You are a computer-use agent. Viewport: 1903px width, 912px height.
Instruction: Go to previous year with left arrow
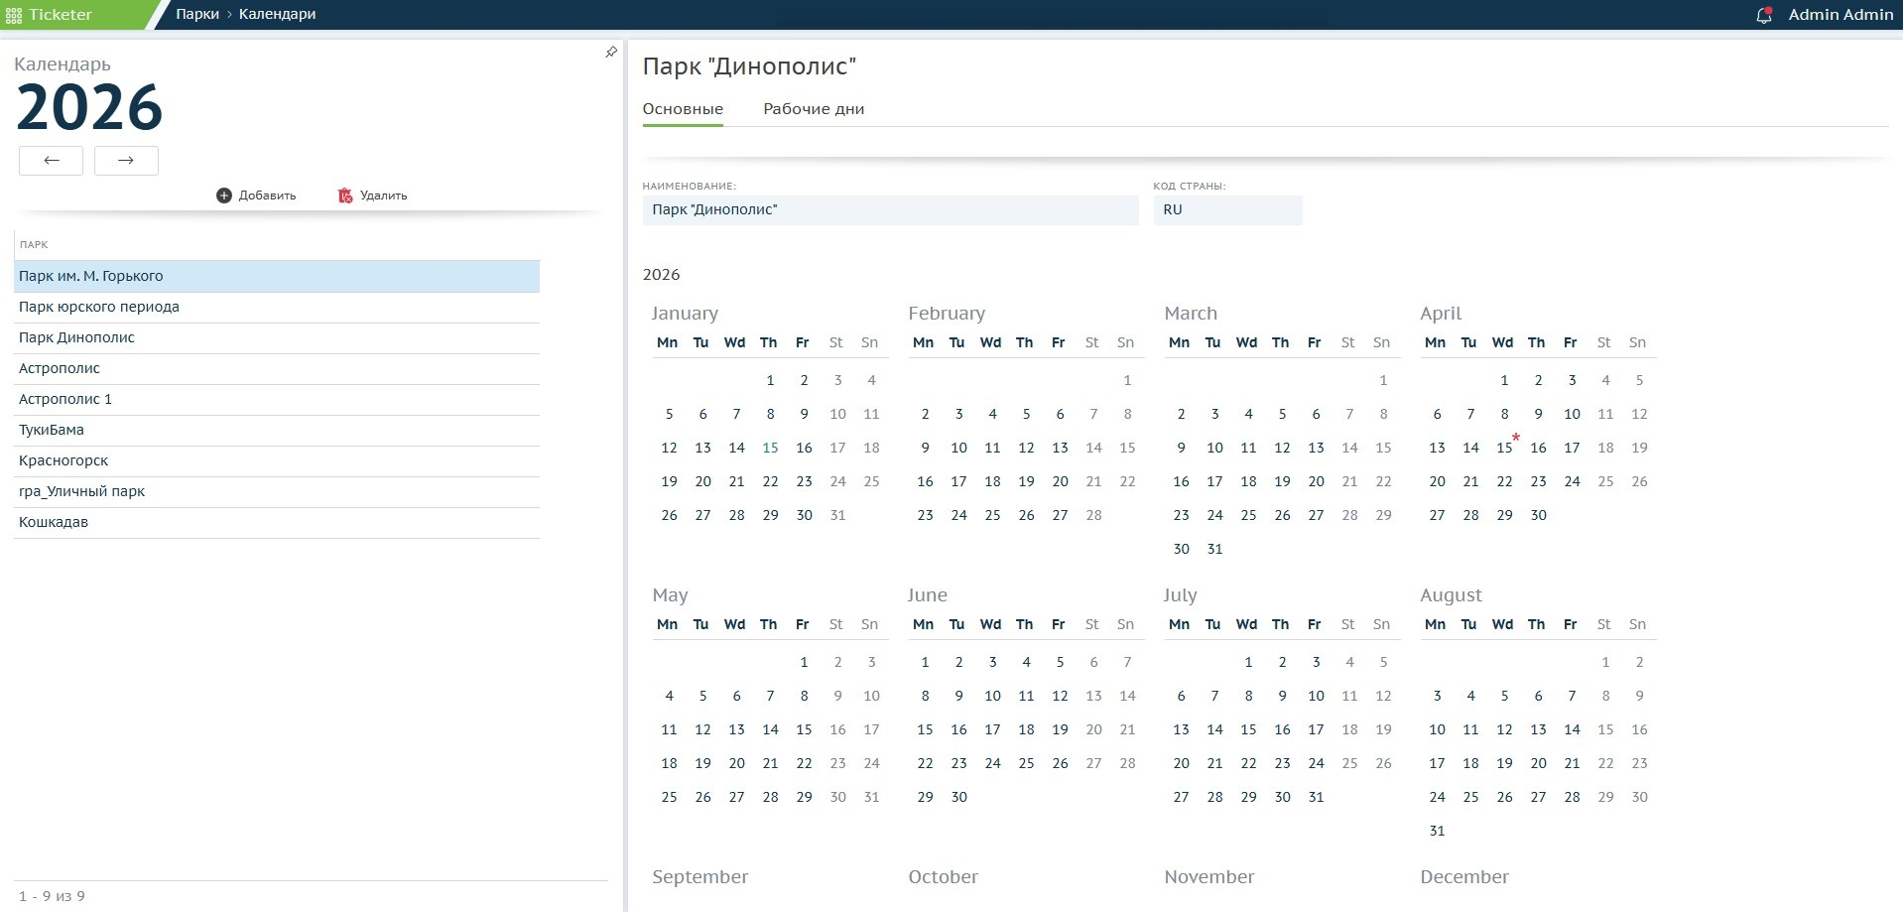51,161
